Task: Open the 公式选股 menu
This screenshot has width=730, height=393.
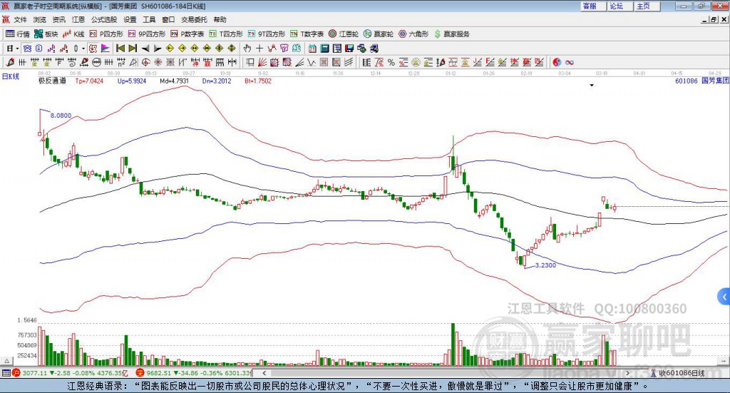Action: 104,19
